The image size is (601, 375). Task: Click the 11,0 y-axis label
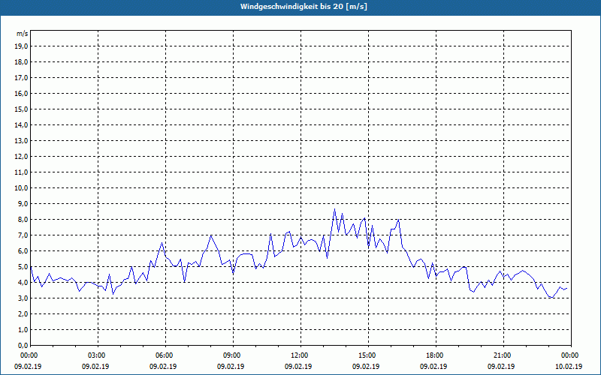21,172
